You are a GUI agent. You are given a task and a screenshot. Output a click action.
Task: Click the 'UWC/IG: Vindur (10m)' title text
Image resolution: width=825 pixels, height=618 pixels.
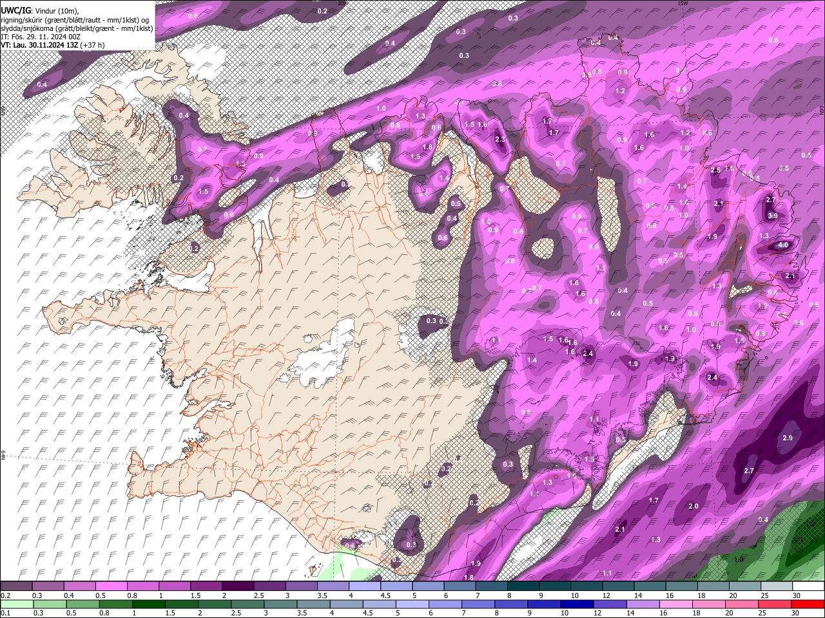(39, 10)
